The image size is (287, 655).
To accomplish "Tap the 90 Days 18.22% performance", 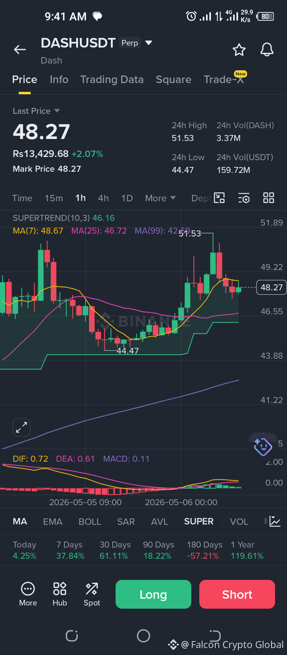I will pos(158,550).
